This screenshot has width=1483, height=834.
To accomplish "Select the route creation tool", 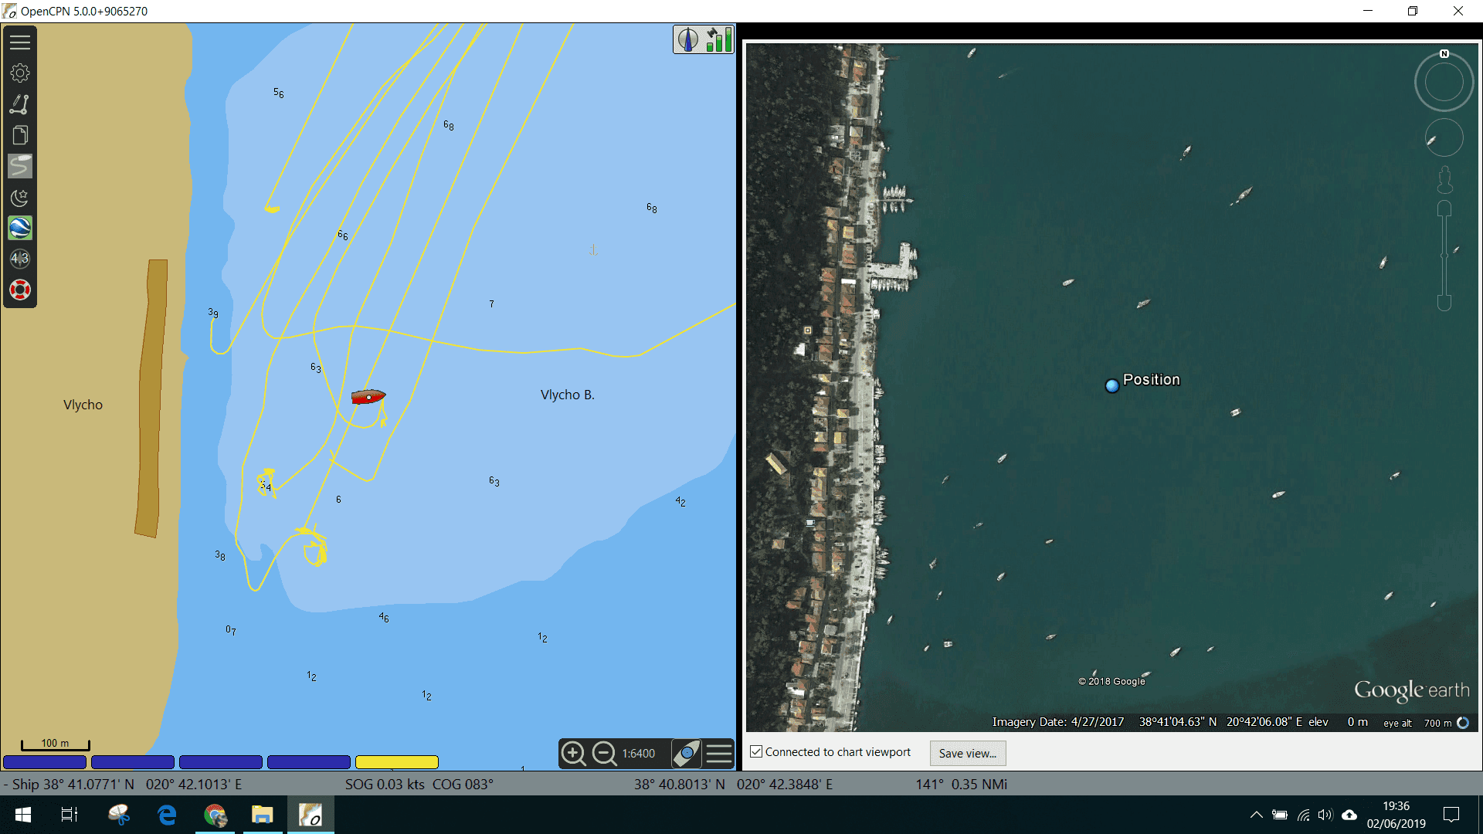I will (x=20, y=103).
